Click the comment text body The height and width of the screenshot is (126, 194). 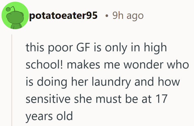[105, 82]
